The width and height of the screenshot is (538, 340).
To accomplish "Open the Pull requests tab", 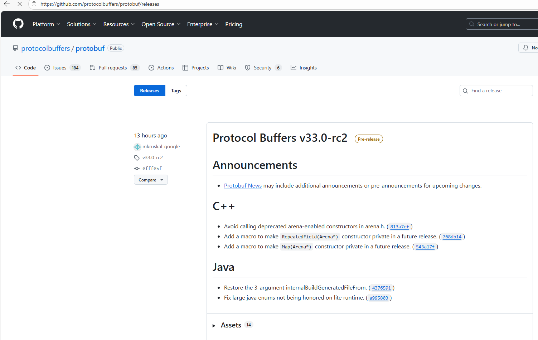I will pyautogui.click(x=114, y=68).
